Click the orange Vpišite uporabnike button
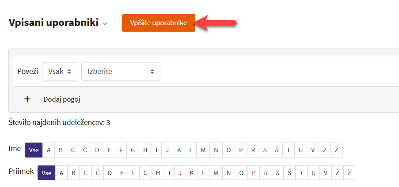399x187 pixels. pyautogui.click(x=159, y=23)
